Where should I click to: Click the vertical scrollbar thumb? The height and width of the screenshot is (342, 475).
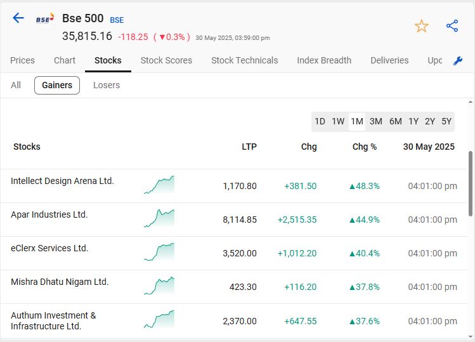pos(470,183)
